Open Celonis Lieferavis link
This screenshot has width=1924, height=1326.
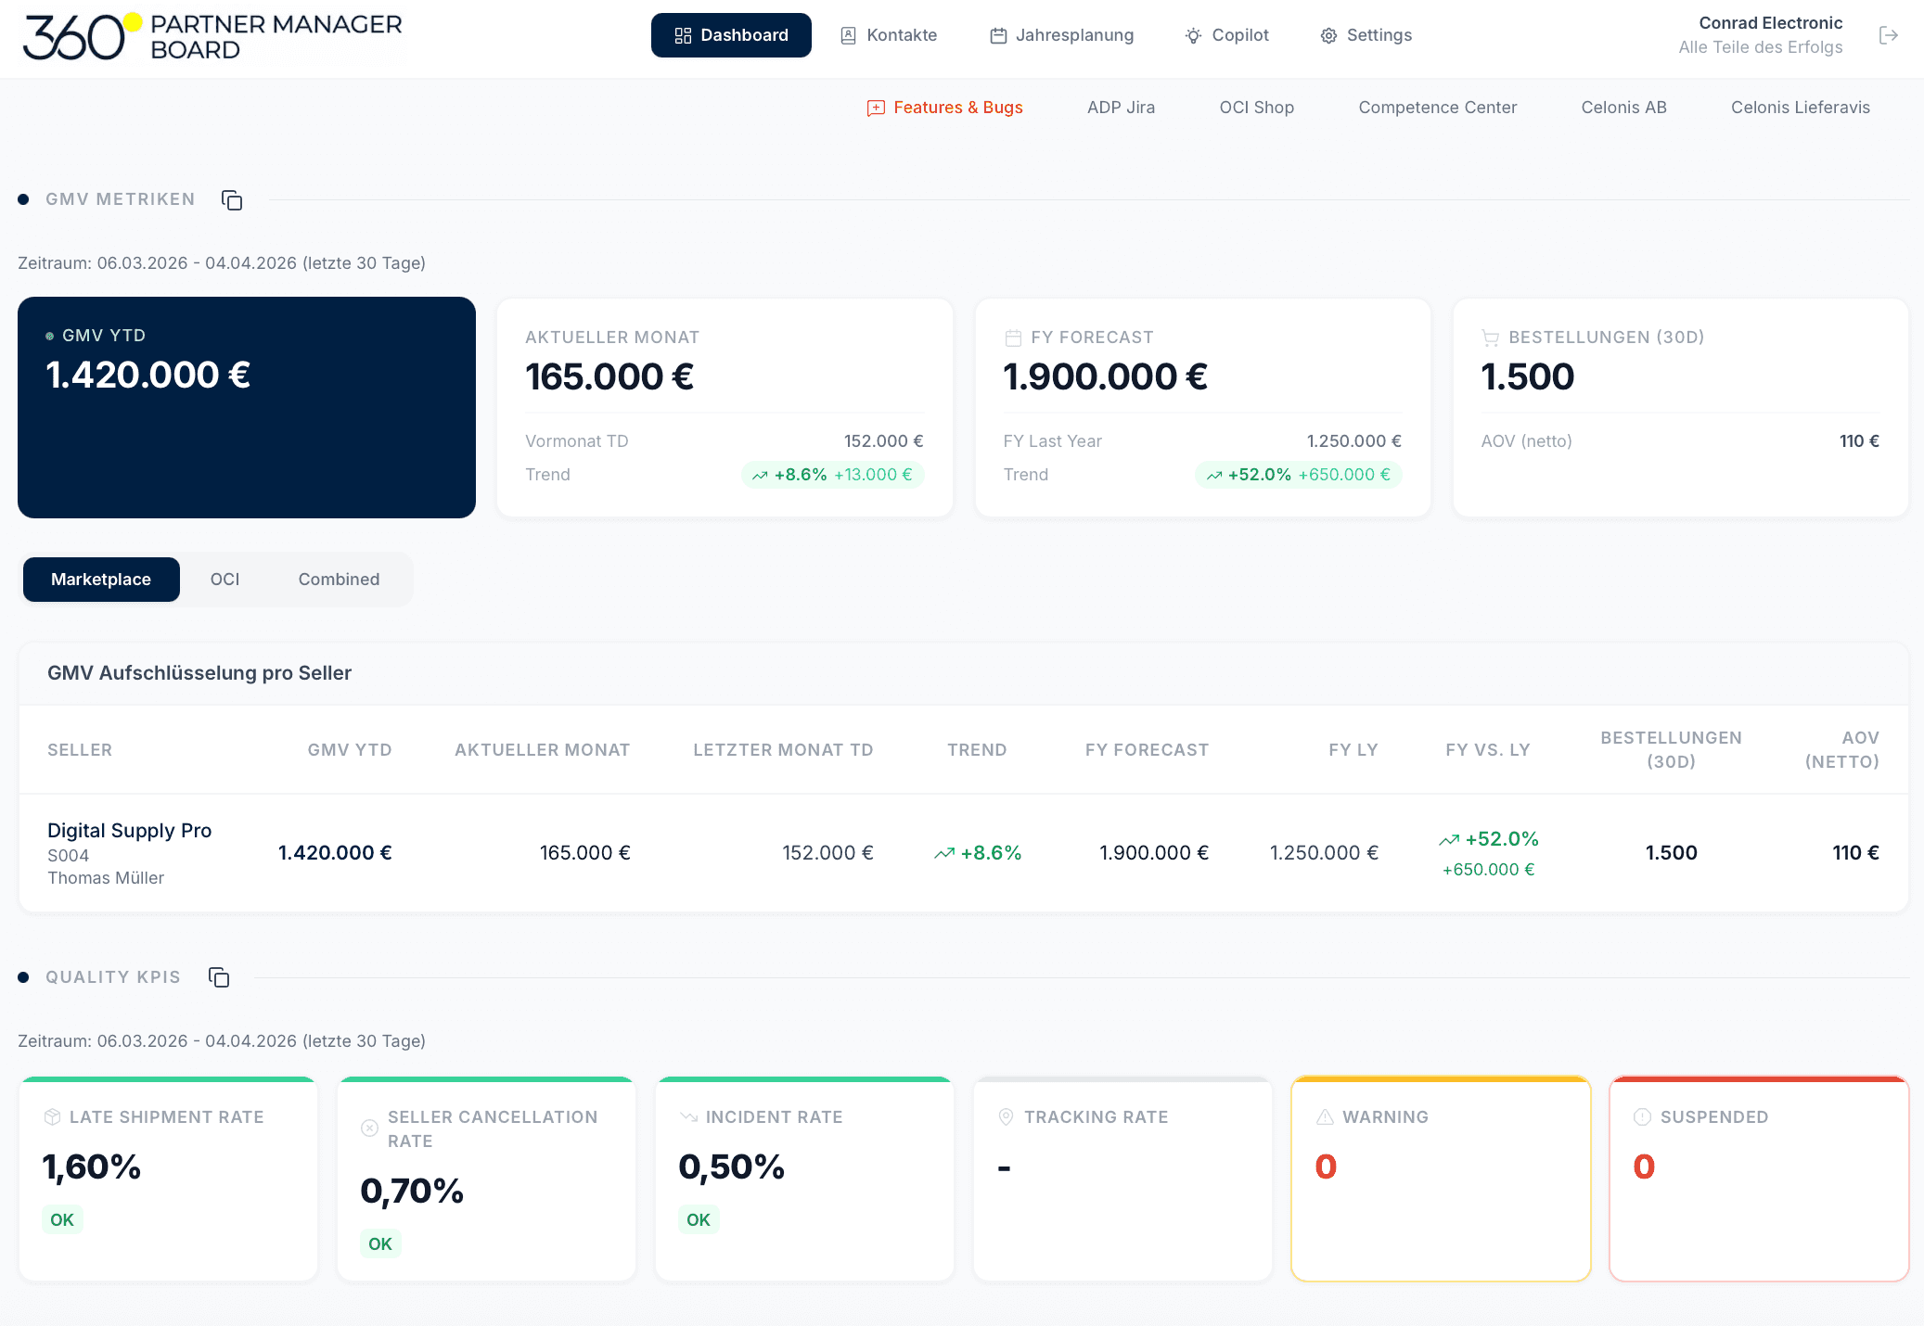(x=1800, y=108)
